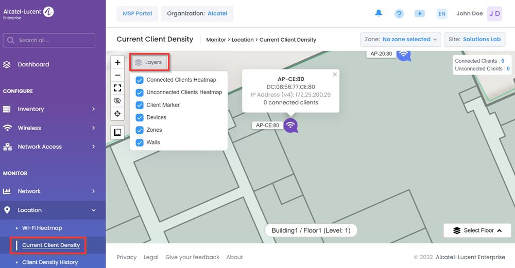Click the Alcatel-Lucent Enterprise logo
Viewport: 515px width, 268px height.
pos(28,13)
